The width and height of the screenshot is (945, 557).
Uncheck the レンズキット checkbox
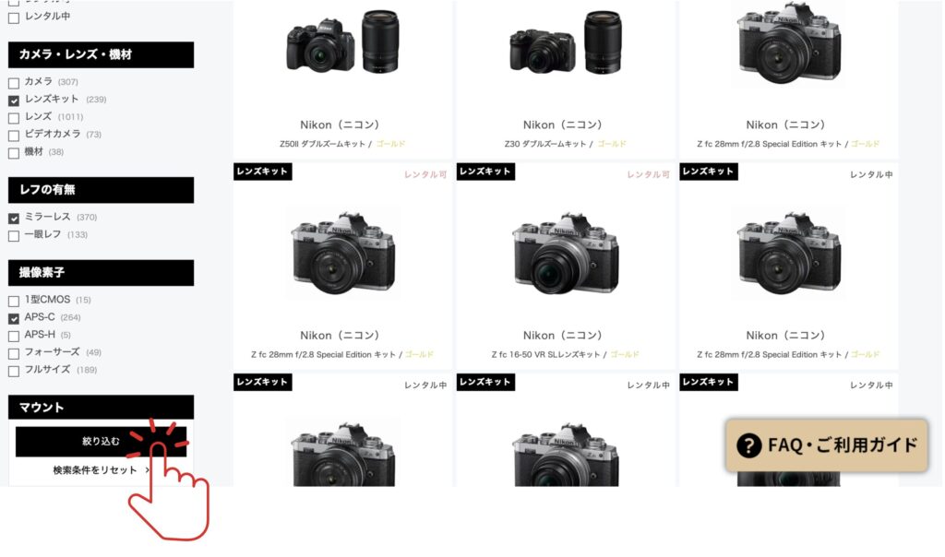(14, 100)
